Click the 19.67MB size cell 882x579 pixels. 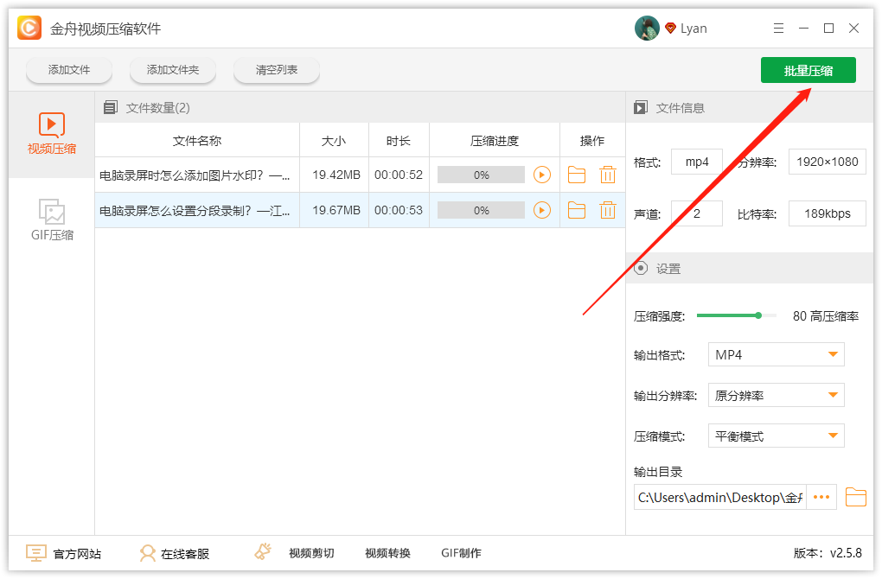(336, 210)
